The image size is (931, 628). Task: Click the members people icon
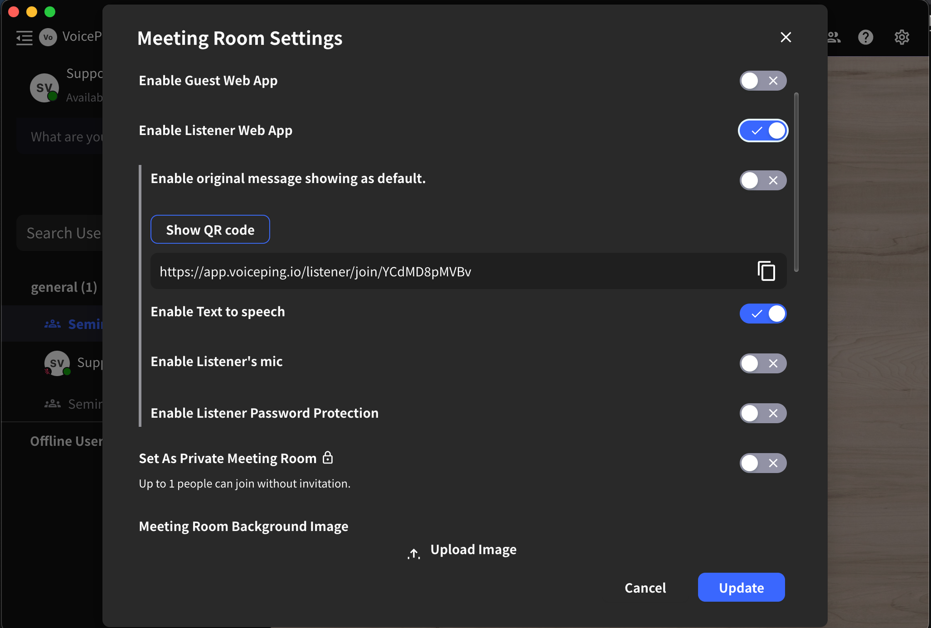coord(834,37)
